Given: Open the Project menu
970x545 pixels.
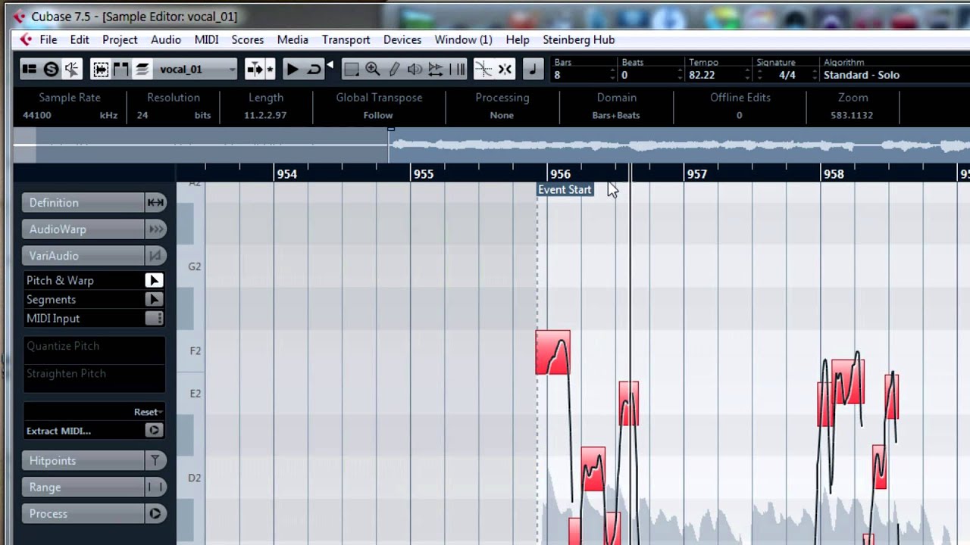Looking at the screenshot, I should (120, 39).
